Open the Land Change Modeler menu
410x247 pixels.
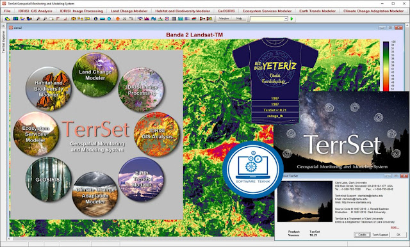pos(129,12)
